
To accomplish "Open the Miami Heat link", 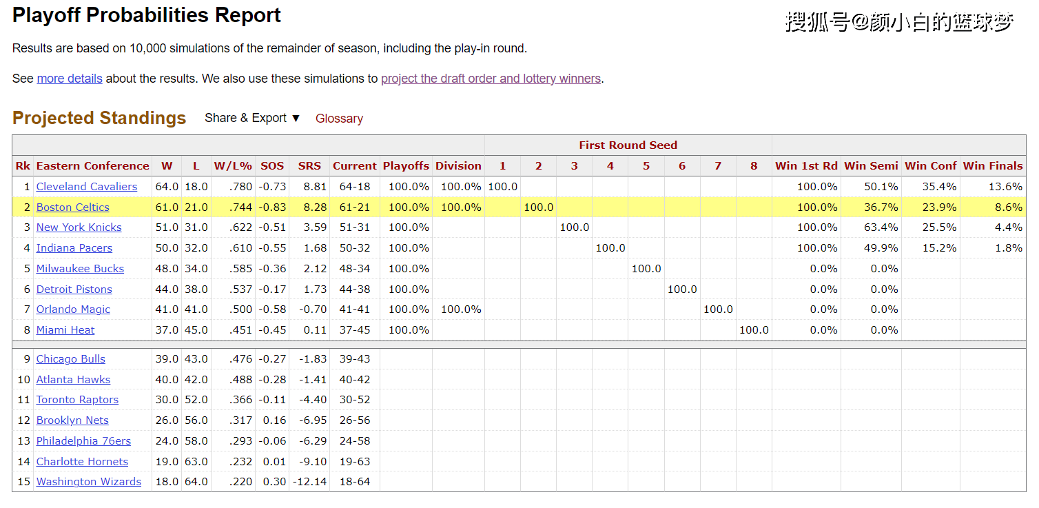I will coord(65,329).
